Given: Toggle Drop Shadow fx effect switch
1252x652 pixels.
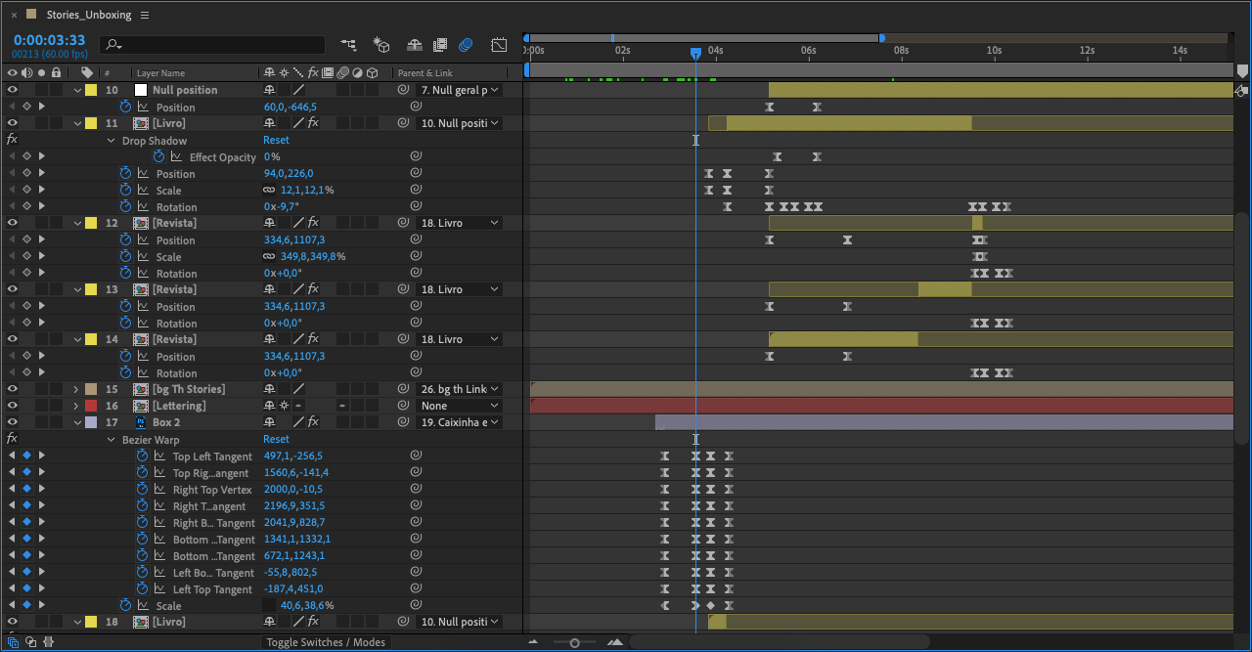Looking at the screenshot, I should tap(12, 140).
